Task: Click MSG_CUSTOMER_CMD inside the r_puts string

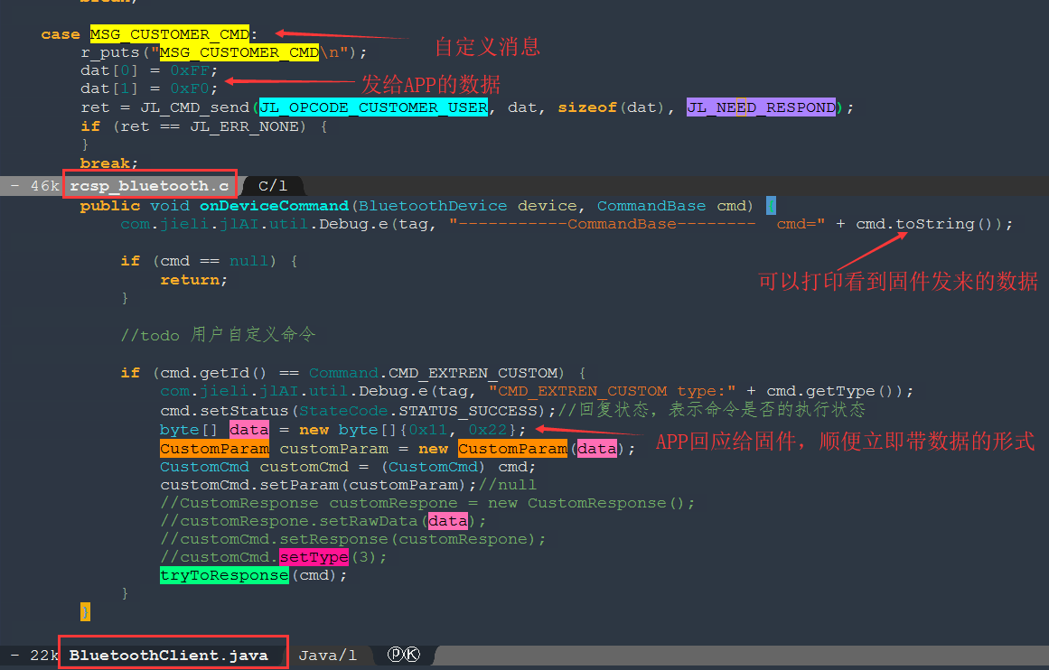Action: pos(239,52)
